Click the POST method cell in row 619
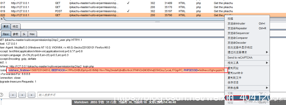The width and height of the screenshot is (286, 105). pyautogui.click(x=58, y=11)
